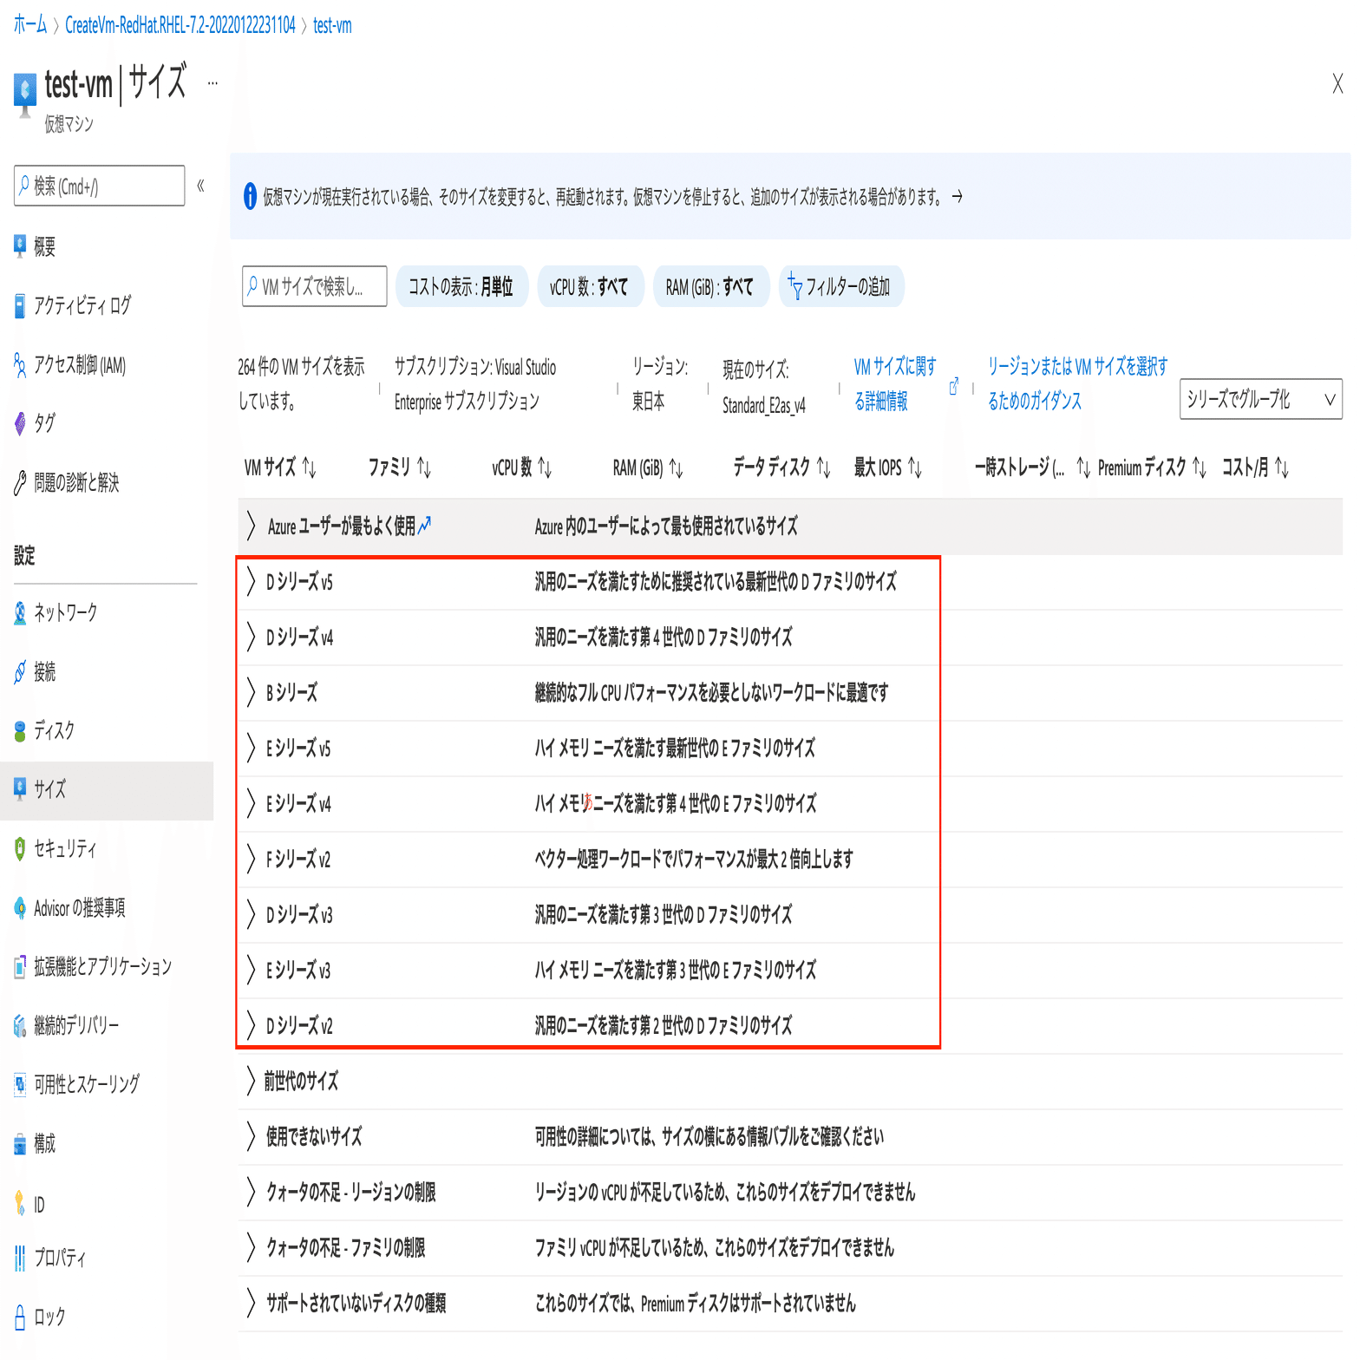Screen dimensions: 1360x1360
Task: Open the コストの表示: 月単位 filter
Action: pos(461,286)
